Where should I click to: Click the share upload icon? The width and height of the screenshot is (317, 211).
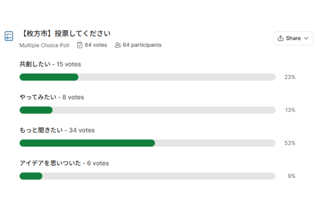281,38
